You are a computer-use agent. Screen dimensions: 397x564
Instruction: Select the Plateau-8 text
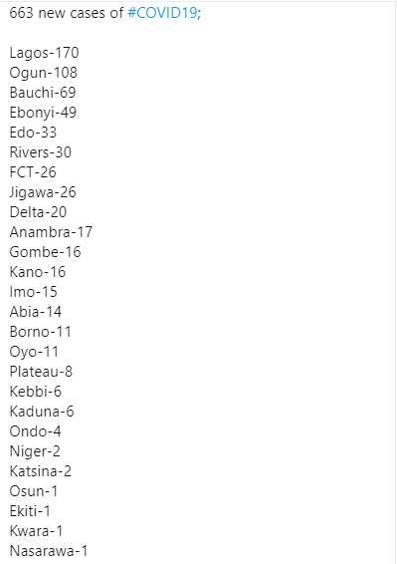click(41, 372)
